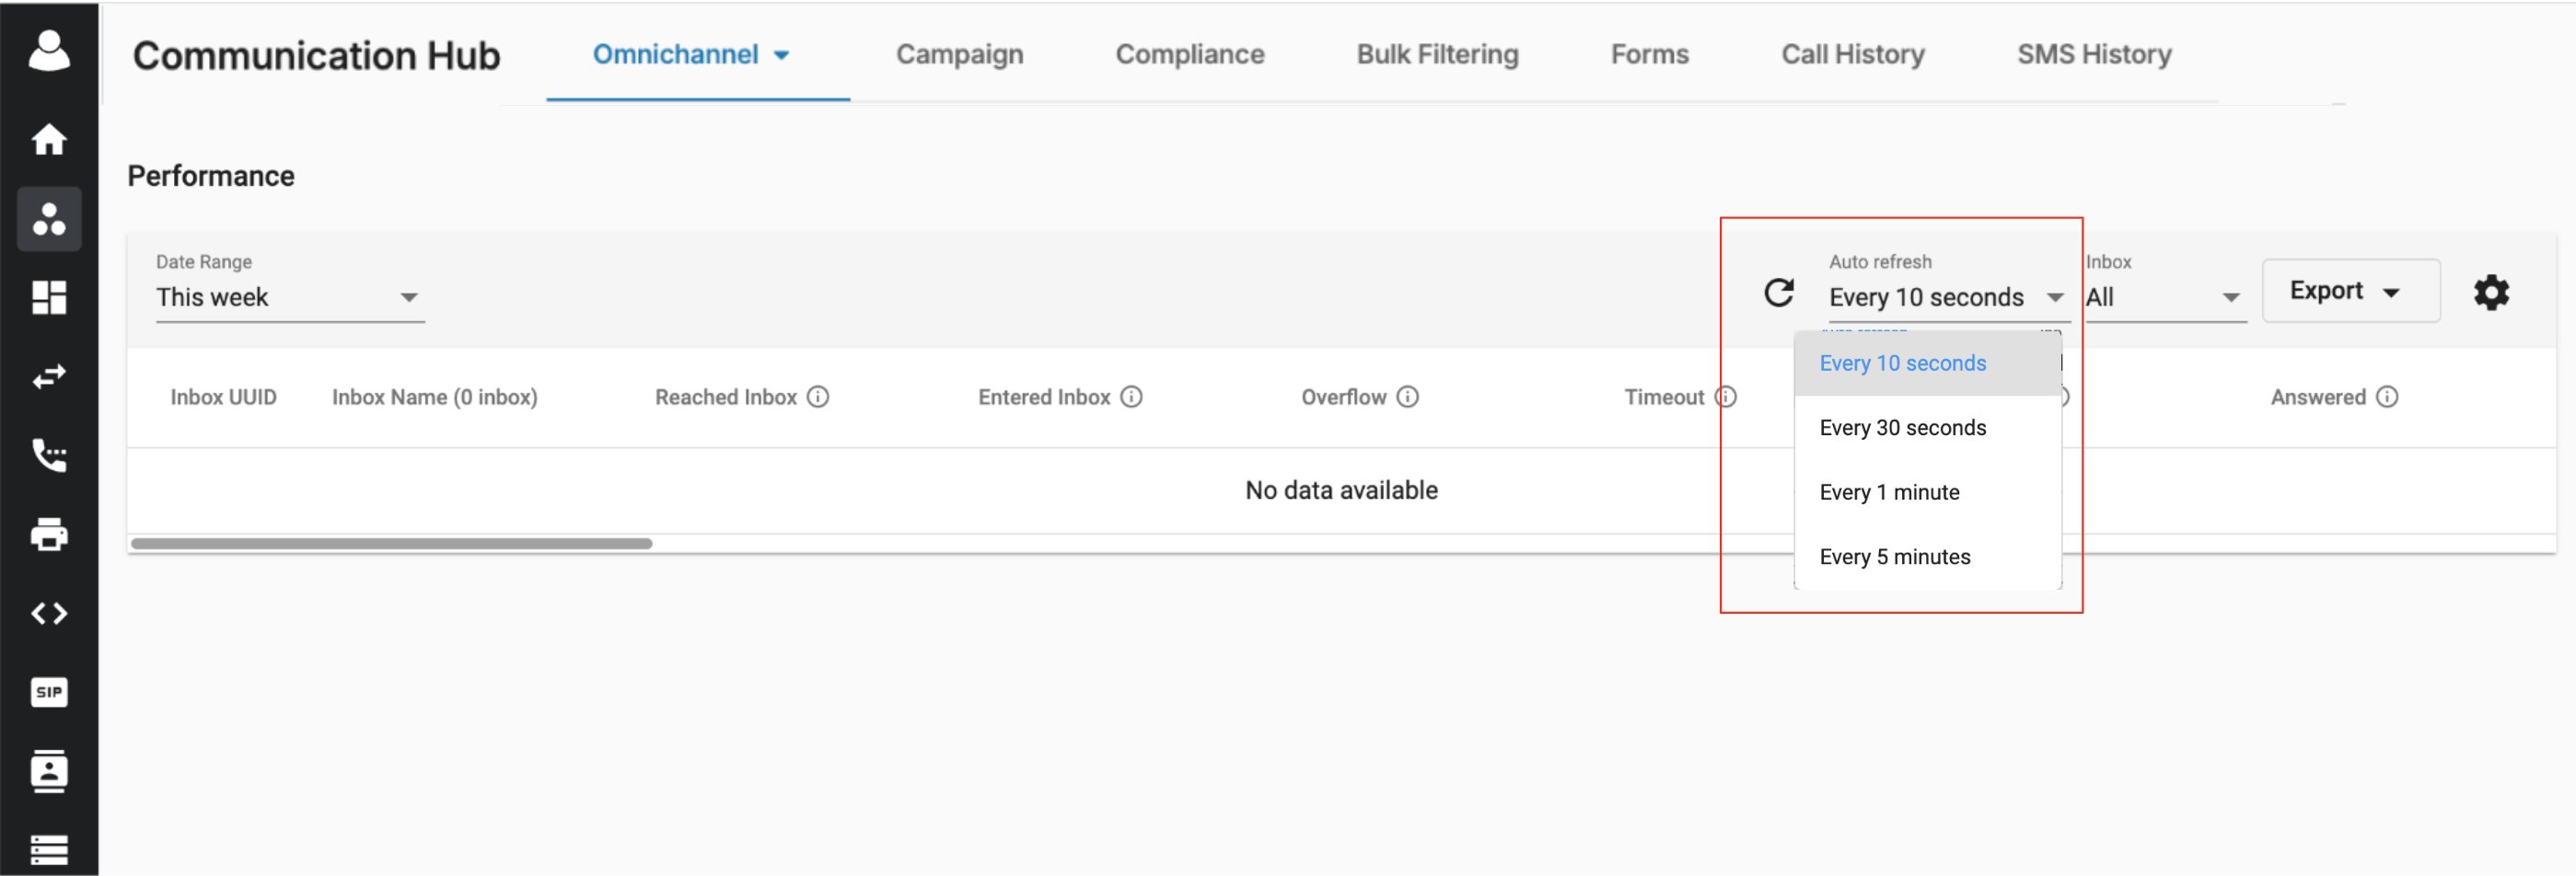Open the printer/fax icon in sidebar
Viewport: 2576px width, 876px height.
pos(49,534)
